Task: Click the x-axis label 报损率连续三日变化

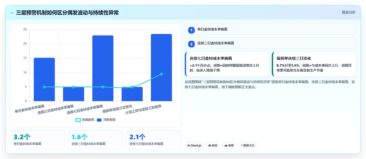Action: click(x=118, y=109)
